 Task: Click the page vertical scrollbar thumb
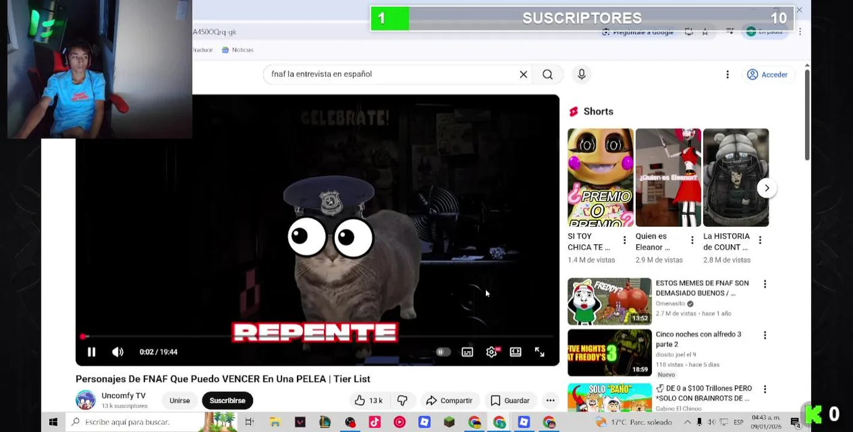coord(807,114)
